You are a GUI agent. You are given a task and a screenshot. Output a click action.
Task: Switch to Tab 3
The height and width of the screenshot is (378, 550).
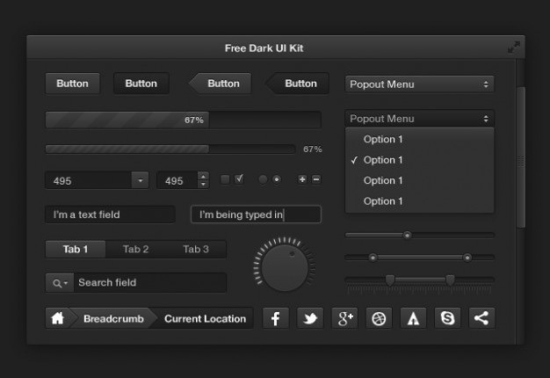tap(196, 249)
